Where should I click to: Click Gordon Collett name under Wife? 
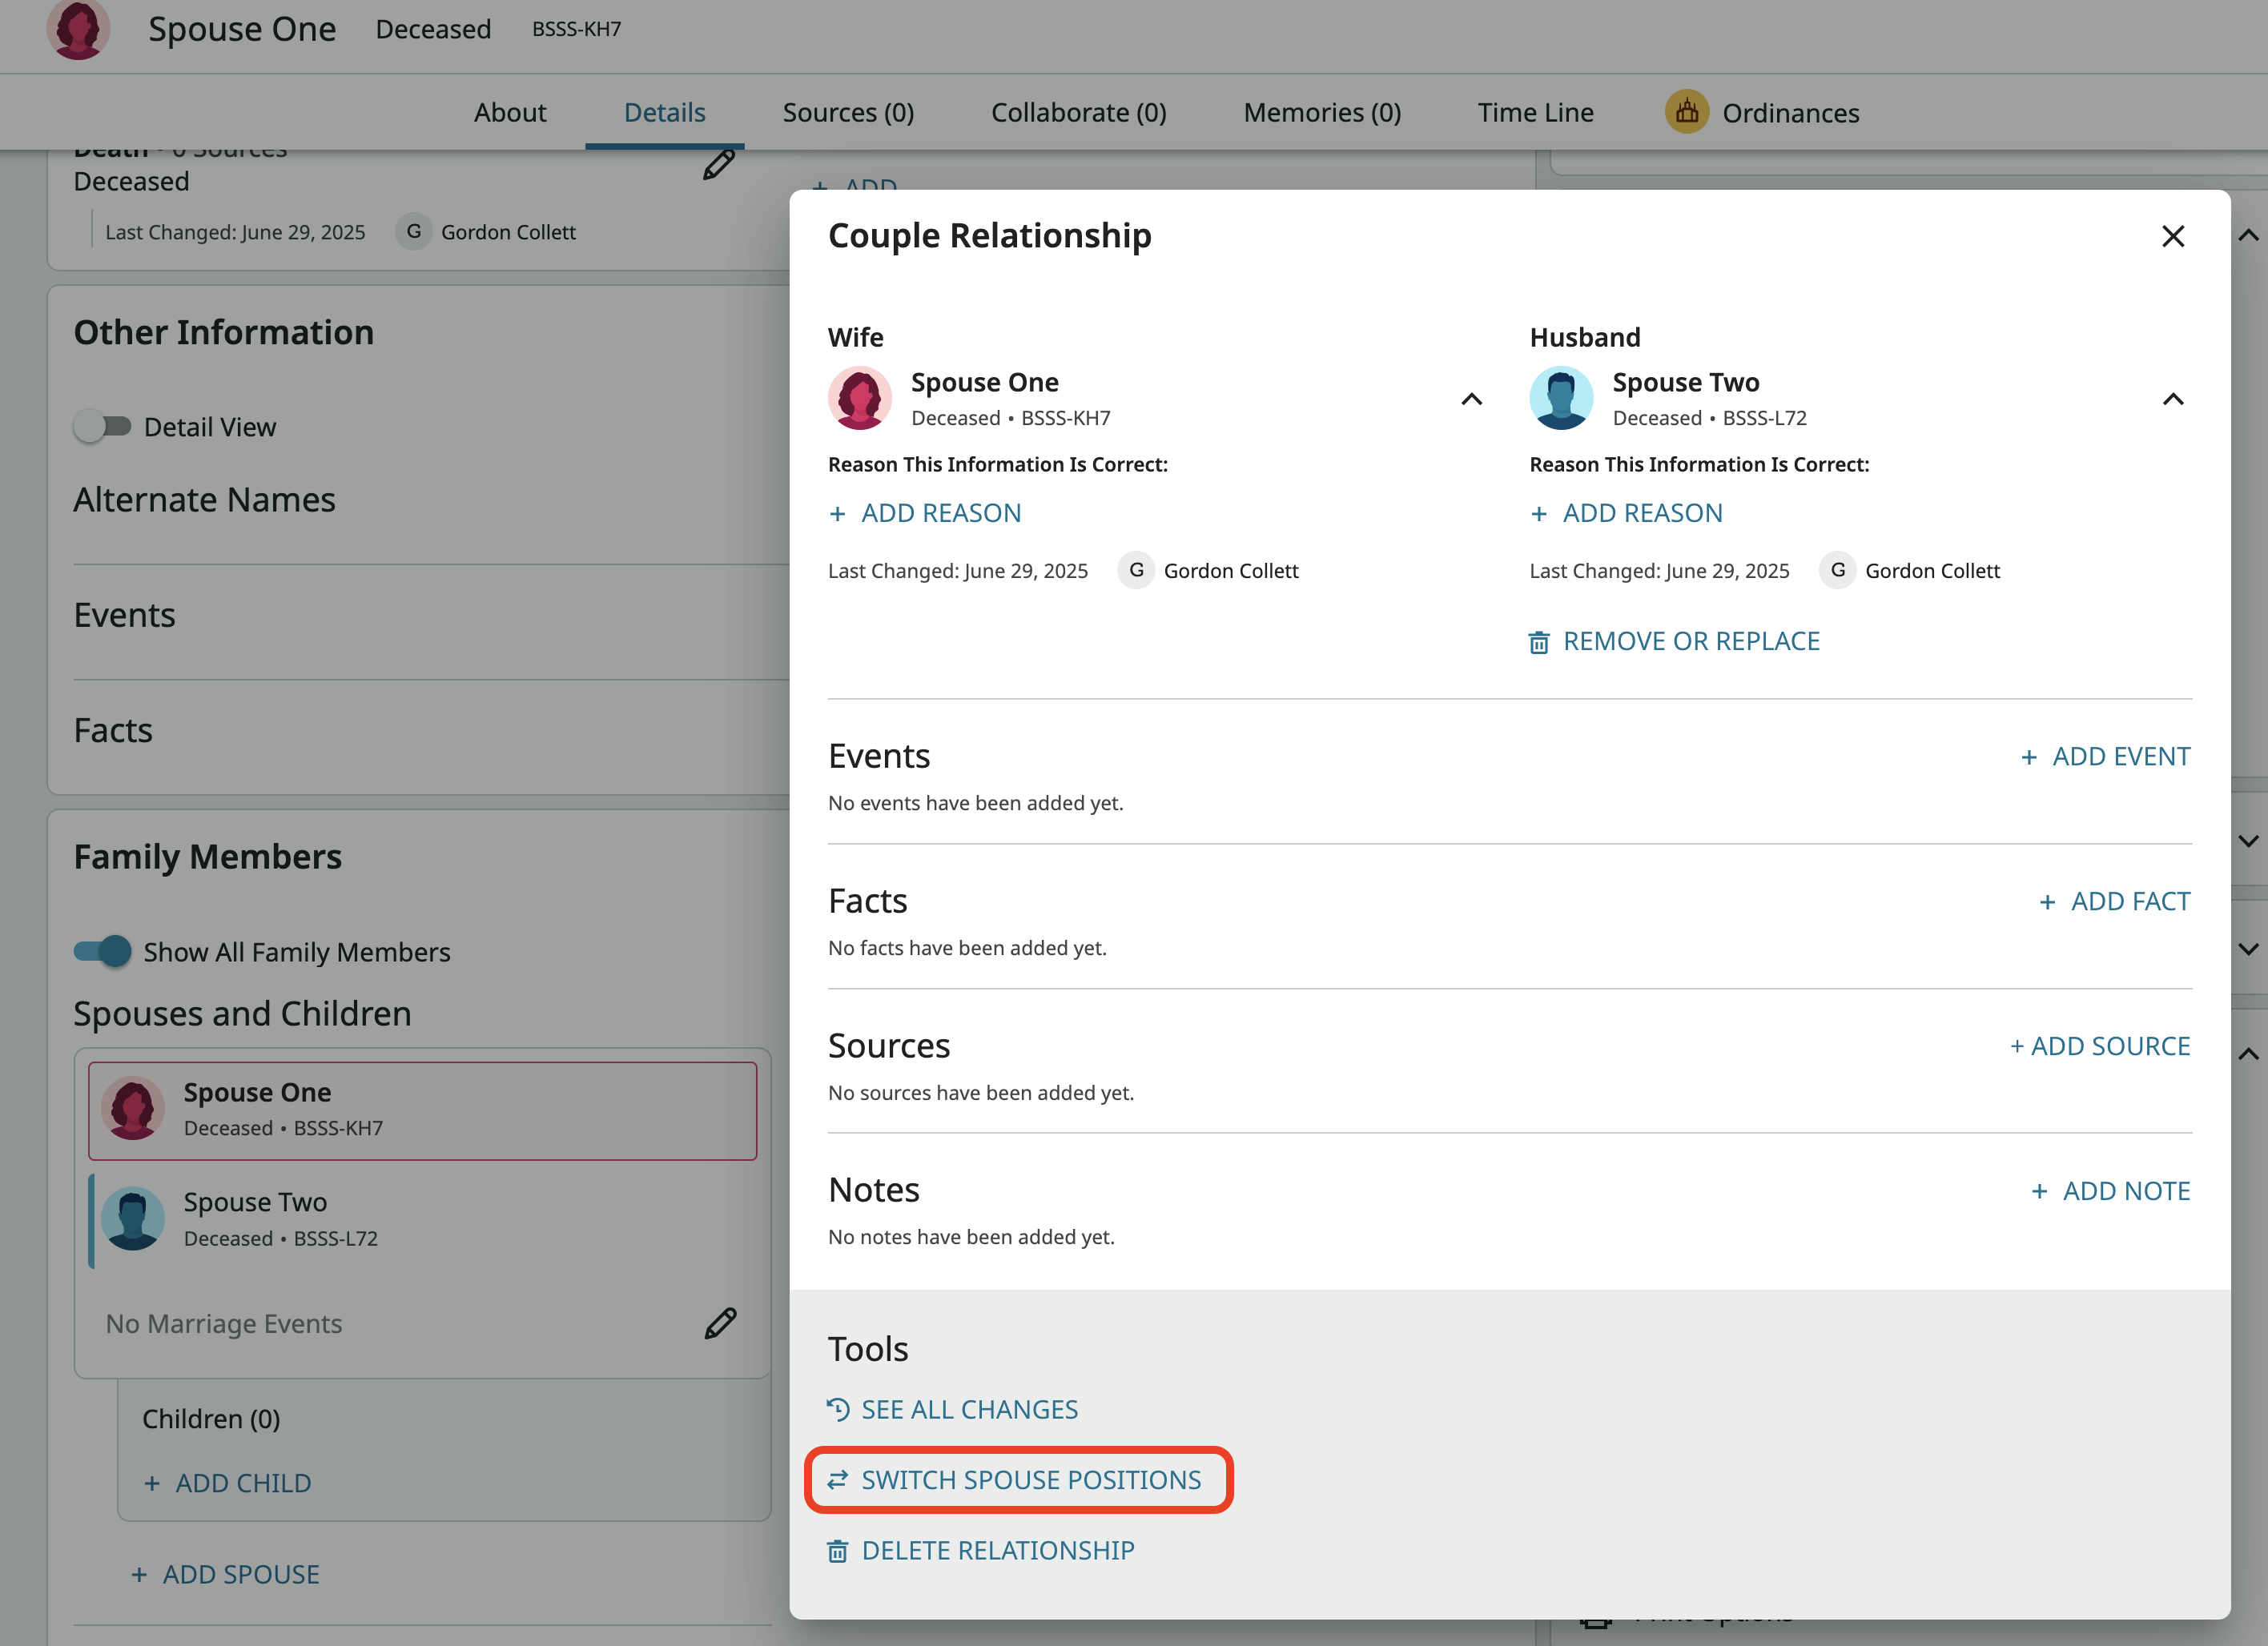pyautogui.click(x=1231, y=571)
